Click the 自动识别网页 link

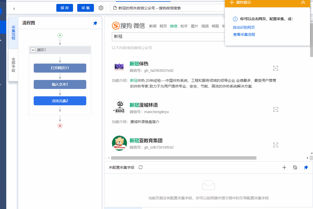coord(244,27)
